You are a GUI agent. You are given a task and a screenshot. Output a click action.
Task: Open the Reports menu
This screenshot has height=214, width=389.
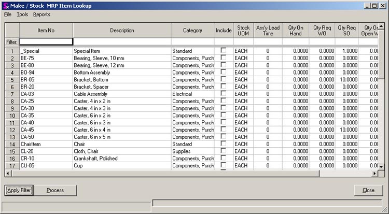tap(41, 15)
